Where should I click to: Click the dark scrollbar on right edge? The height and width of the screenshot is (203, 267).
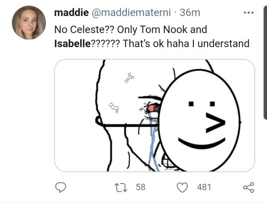tap(265, 62)
